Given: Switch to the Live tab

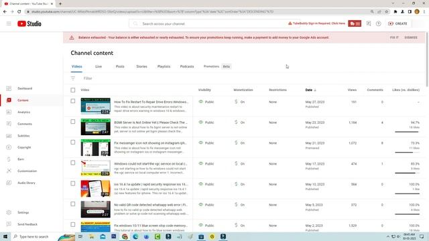Looking at the screenshot, I should tap(99, 67).
